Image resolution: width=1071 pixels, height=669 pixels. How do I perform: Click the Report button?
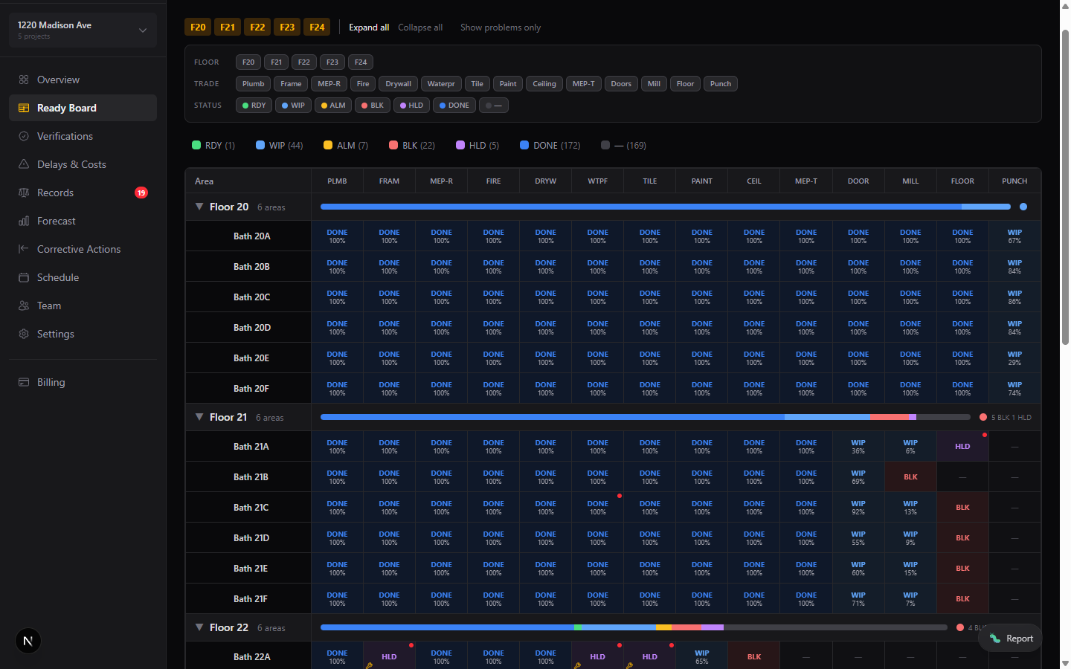pyautogui.click(x=1010, y=638)
